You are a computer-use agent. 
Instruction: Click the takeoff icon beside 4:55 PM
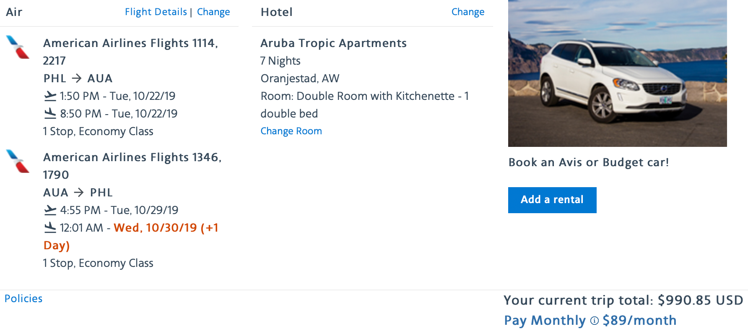point(50,210)
